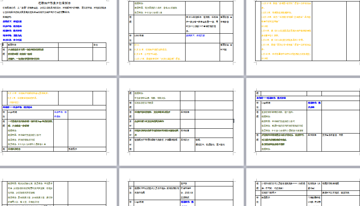This screenshot has height=206, width=360.
Task: Click the blue section heading on the sixth page
Action: [x=270, y=98]
